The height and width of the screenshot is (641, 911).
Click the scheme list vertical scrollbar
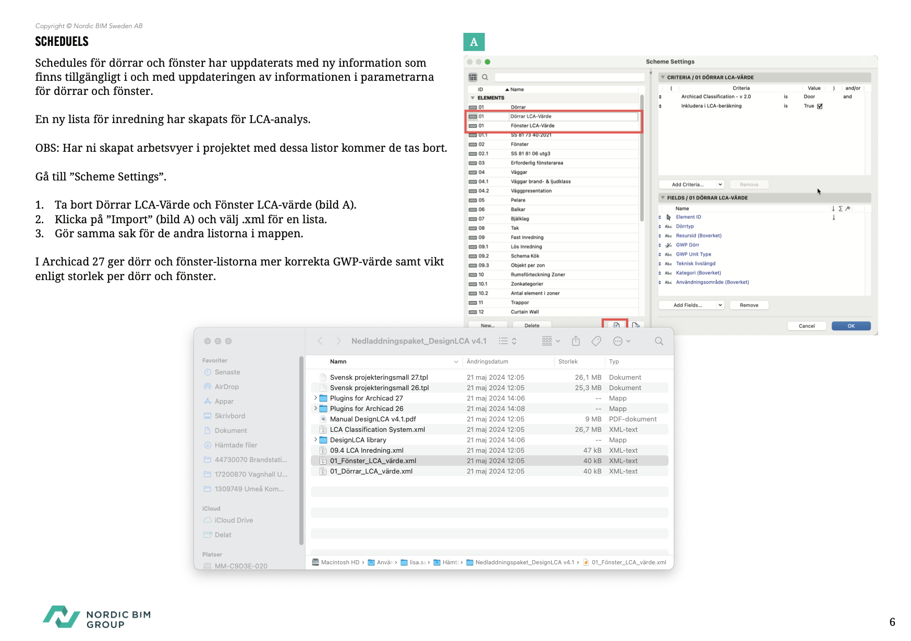[x=641, y=156]
